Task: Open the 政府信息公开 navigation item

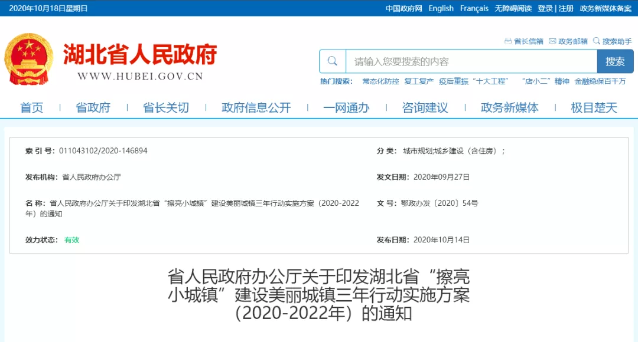Action: (256, 107)
